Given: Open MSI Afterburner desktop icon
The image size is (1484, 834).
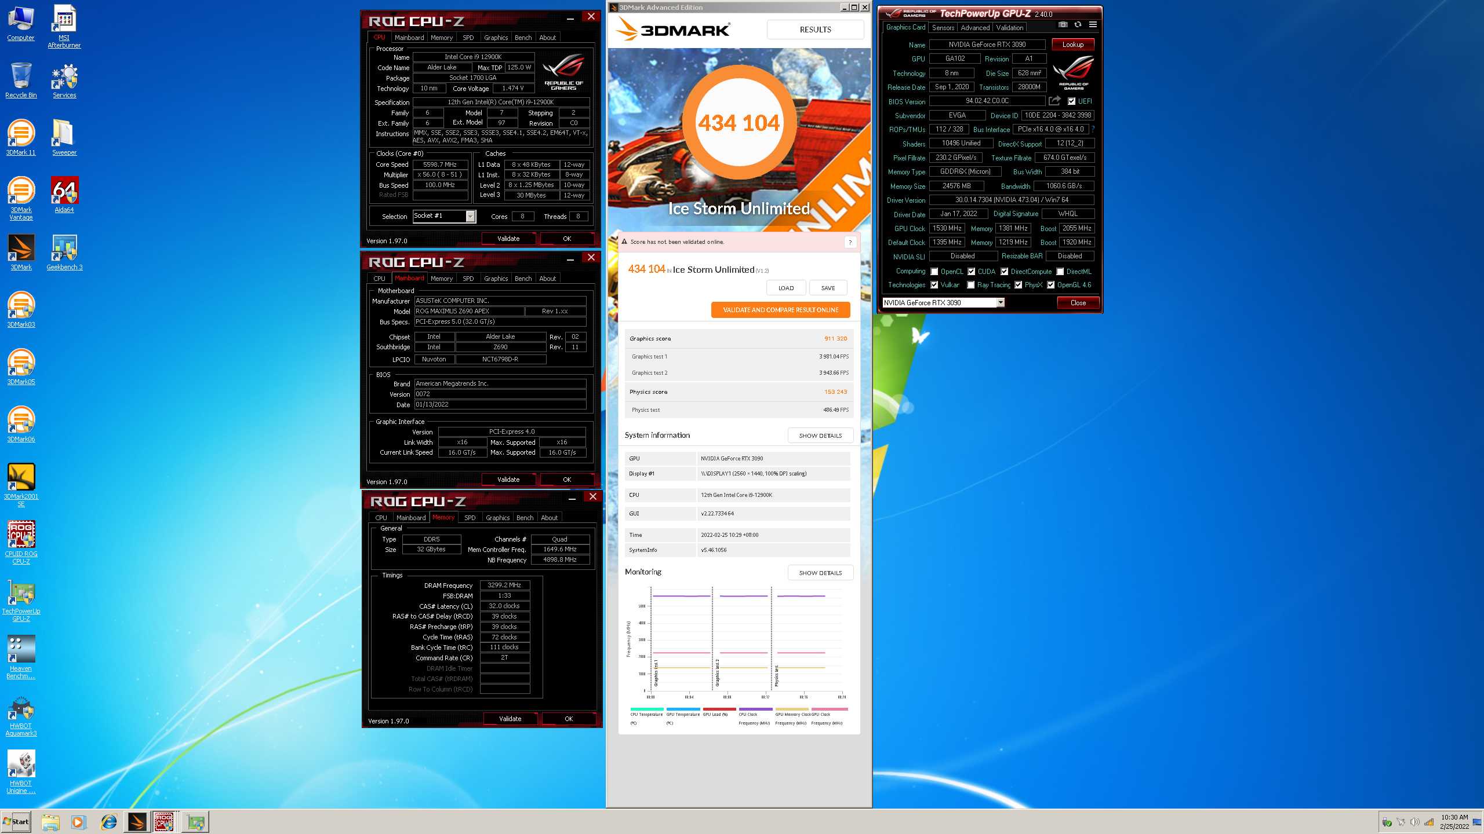Looking at the screenshot, I should click(x=64, y=26).
